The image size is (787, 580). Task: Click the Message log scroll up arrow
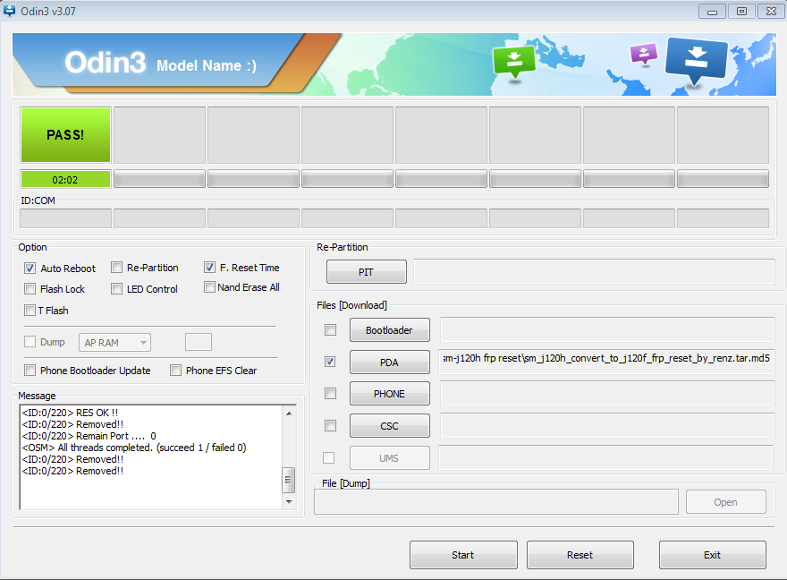coord(289,414)
